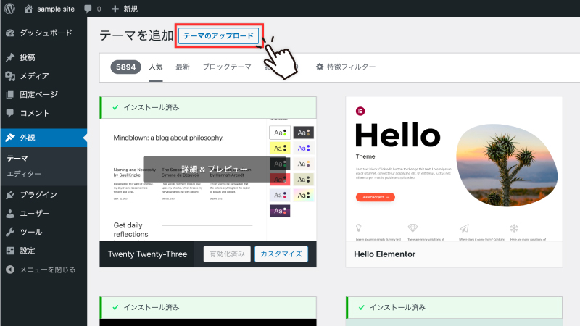580x326 pixels.
Task: Click the collapse menu arrow icon
Action: (10, 269)
